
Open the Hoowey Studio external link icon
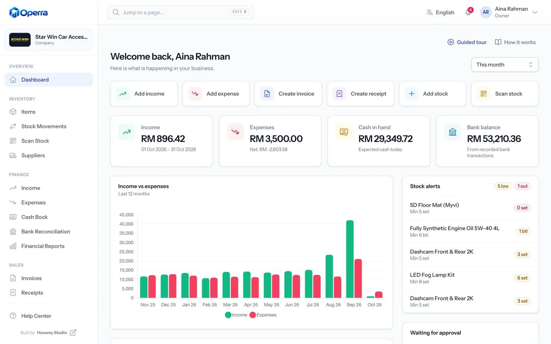pos(73,333)
